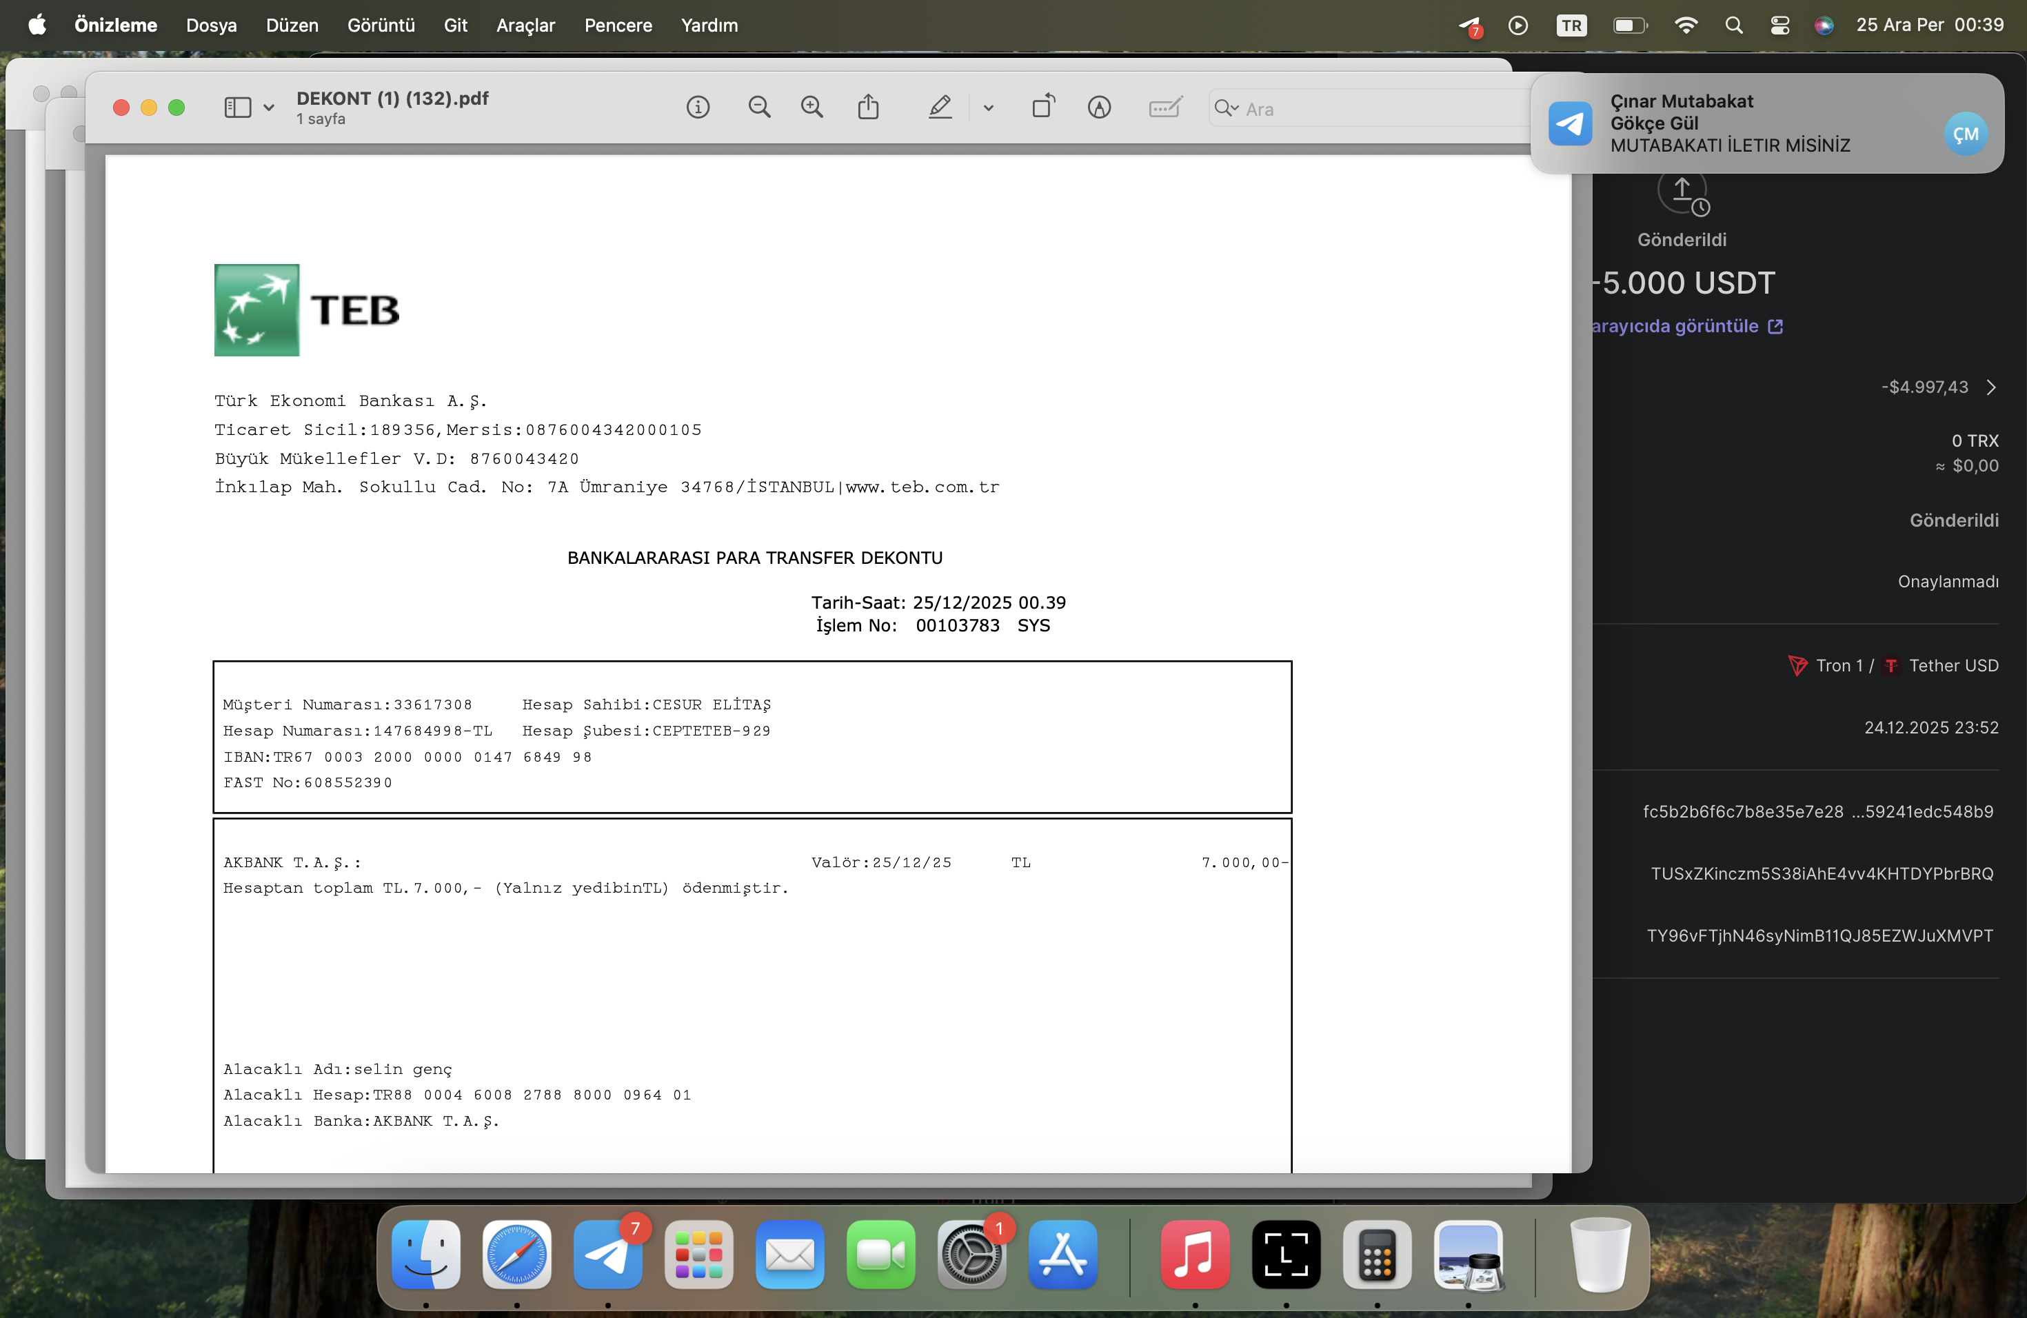The image size is (2027, 1318).
Task: Zoom in on the PDF
Action: [811, 108]
